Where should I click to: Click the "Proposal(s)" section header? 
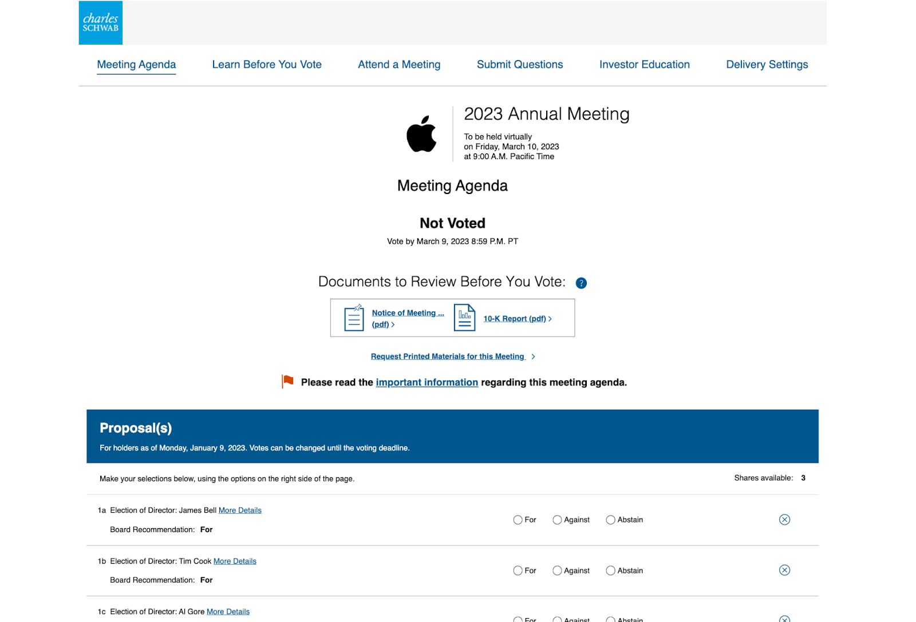[136, 428]
